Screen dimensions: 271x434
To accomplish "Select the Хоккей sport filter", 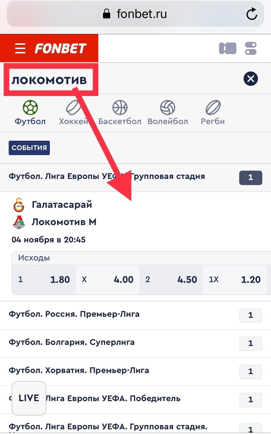I will click(74, 113).
